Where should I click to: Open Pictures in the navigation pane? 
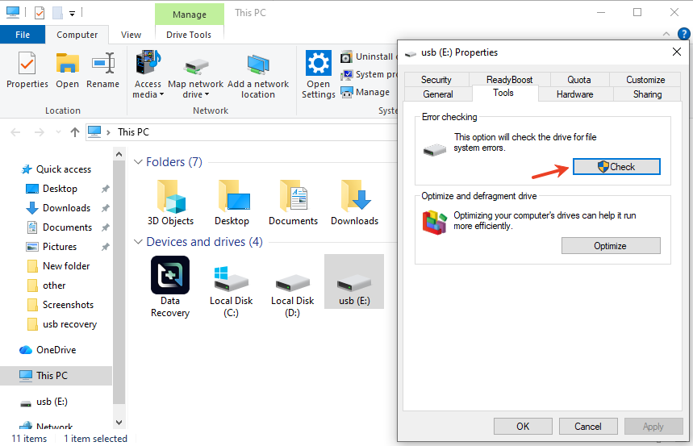click(x=59, y=247)
